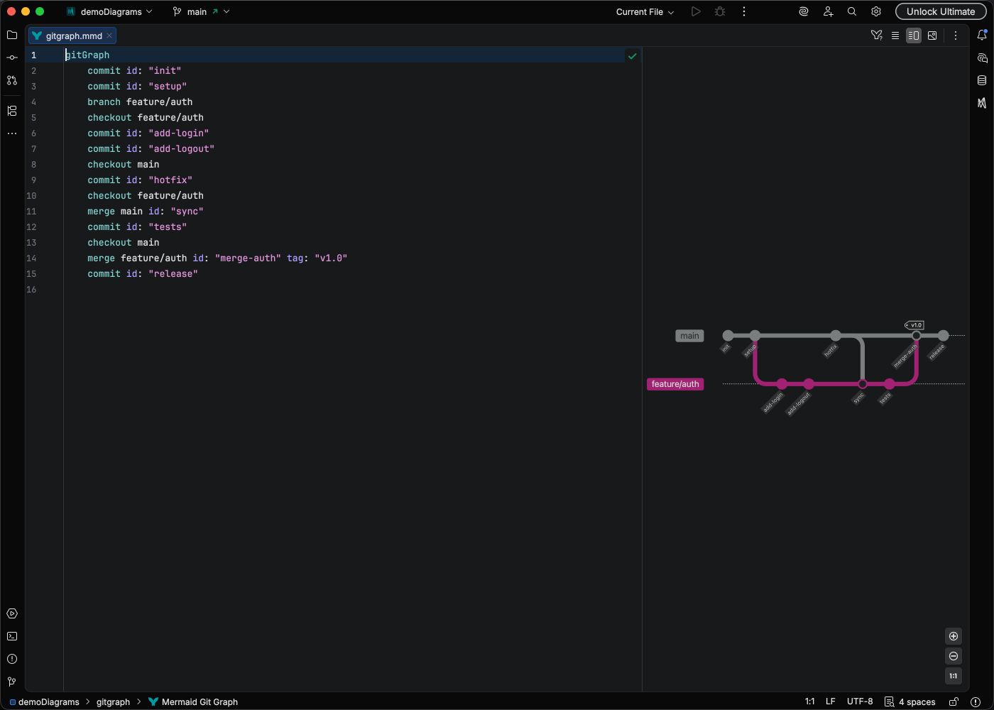Screen dimensions: 994x710
Task: Switch preview to editor-only view
Action: pos(895,35)
